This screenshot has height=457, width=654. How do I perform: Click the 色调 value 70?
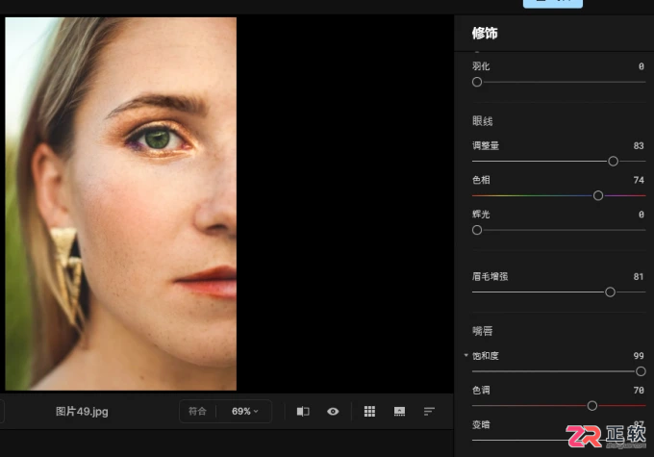639,391
